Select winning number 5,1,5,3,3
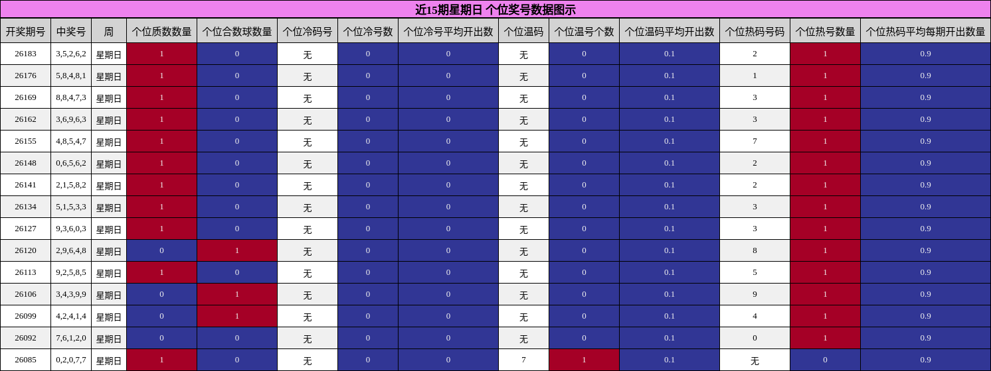This screenshot has width=991, height=371. pyautogui.click(x=71, y=207)
